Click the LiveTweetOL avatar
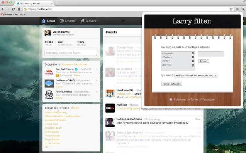 pos(110,94)
